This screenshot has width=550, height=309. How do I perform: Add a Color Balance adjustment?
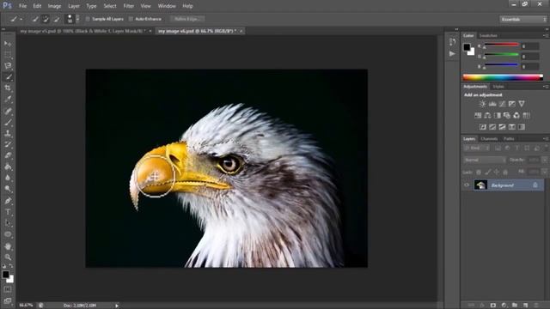[x=487, y=115]
